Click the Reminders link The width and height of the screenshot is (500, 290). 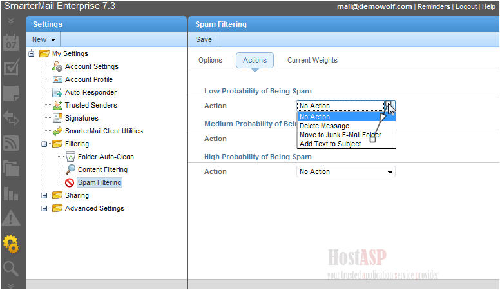click(x=434, y=6)
